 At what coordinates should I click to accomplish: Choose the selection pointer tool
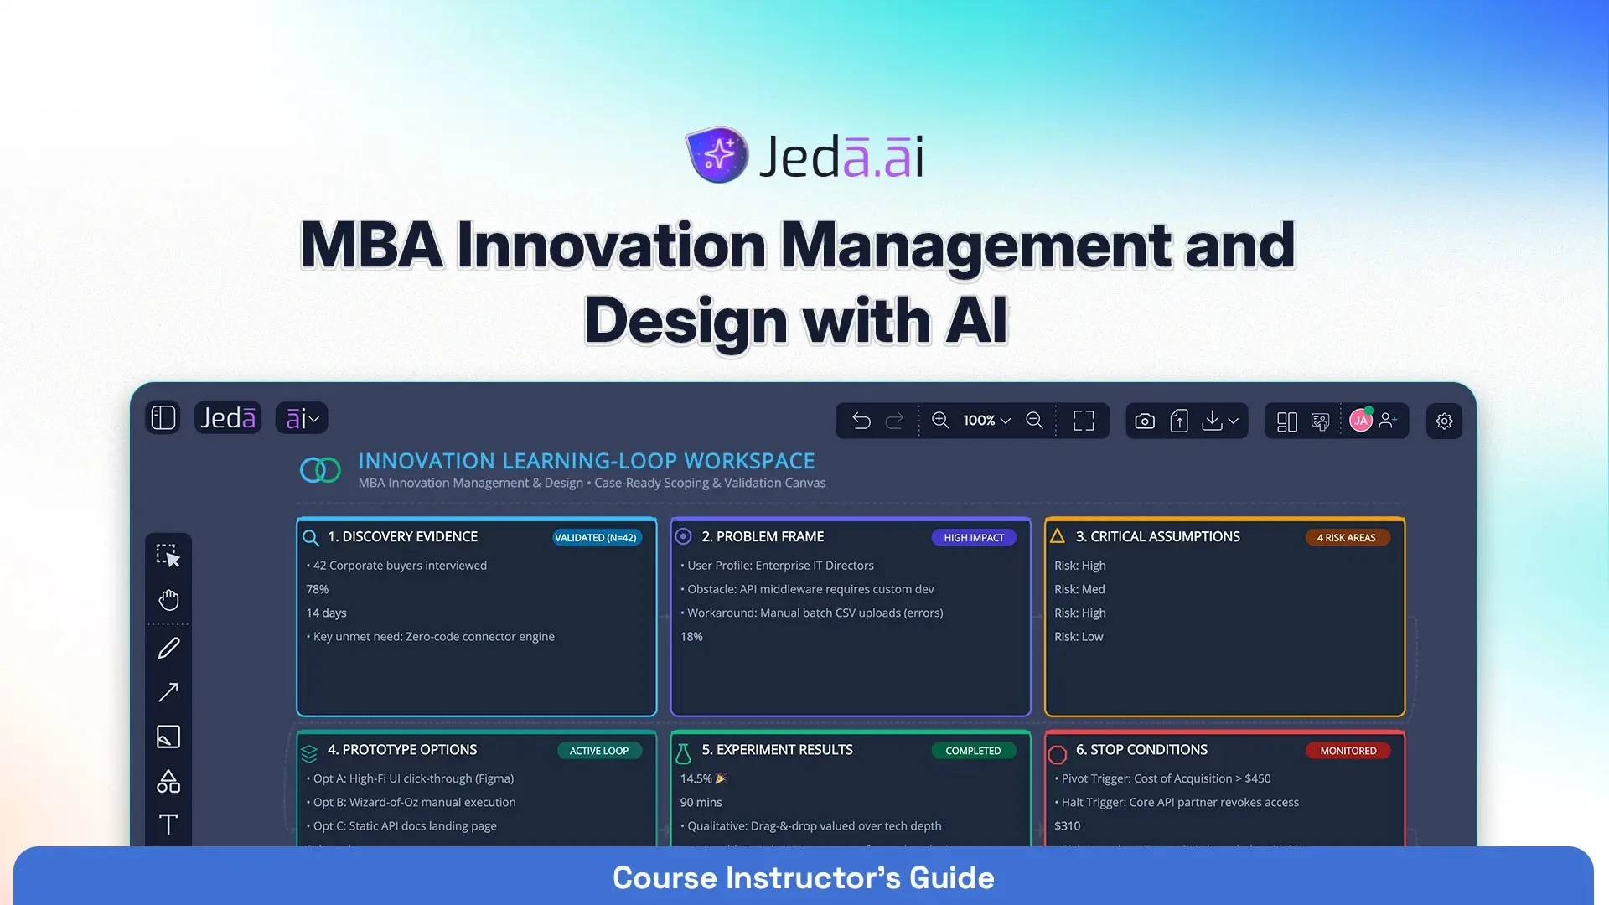point(168,556)
